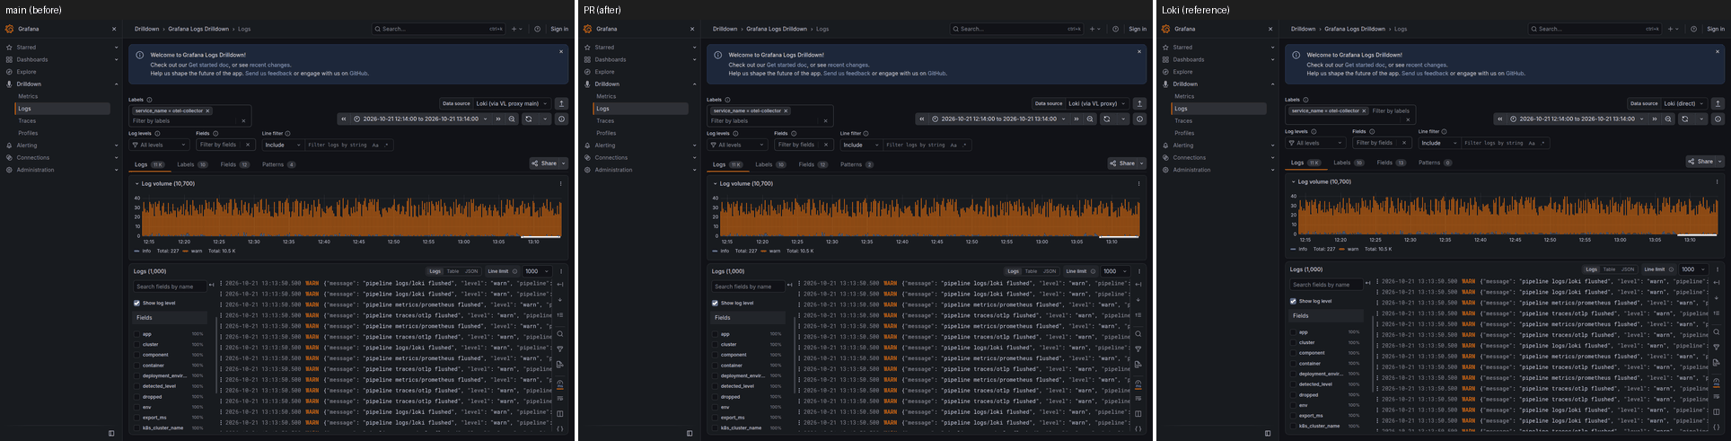Switch to Labels tab in main (before)

[x=192, y=164]
